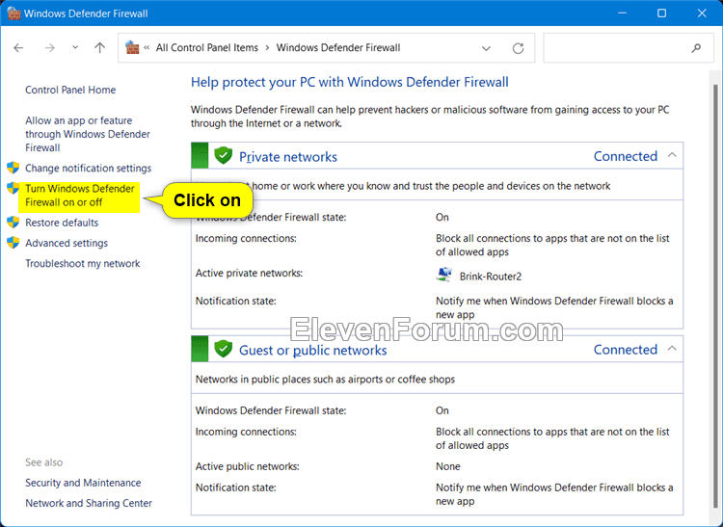Select the Brink-Router2 network name
This screenshot has height=527, width=723.
coord(491,277)
